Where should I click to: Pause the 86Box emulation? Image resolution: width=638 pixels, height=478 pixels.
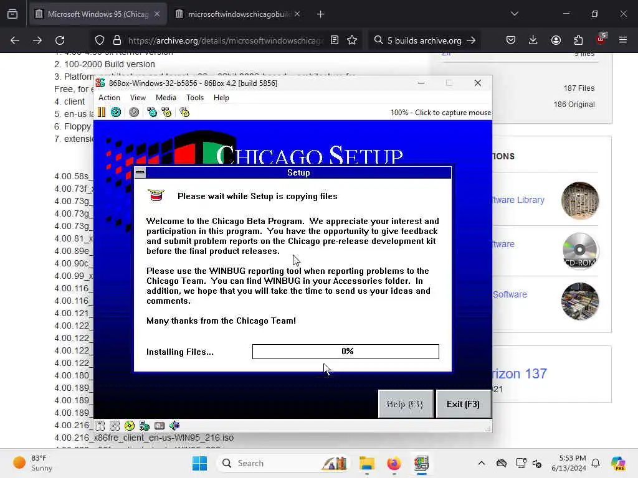pos(102,112)
